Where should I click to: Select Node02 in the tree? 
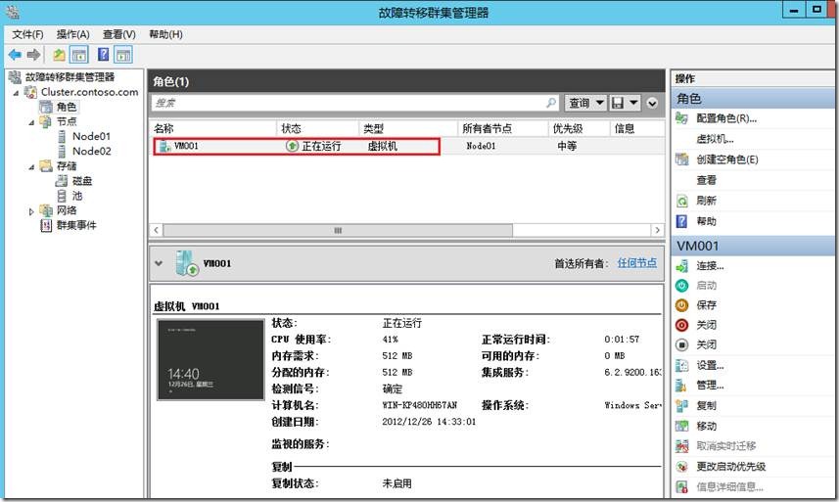(x=91, y=152)
